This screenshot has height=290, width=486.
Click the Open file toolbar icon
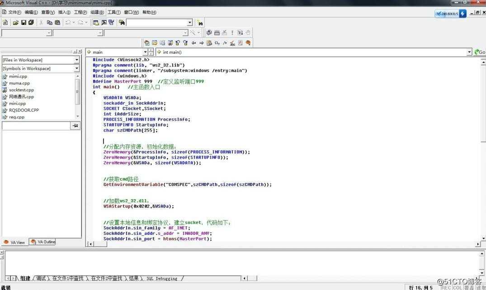click(x=15, y=22)
